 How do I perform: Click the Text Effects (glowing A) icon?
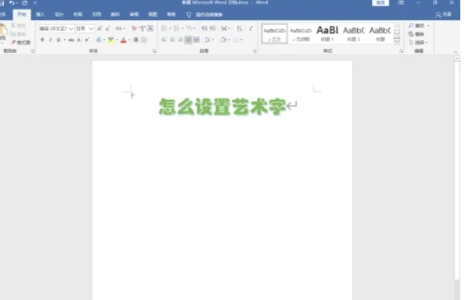tap(99, 40)
